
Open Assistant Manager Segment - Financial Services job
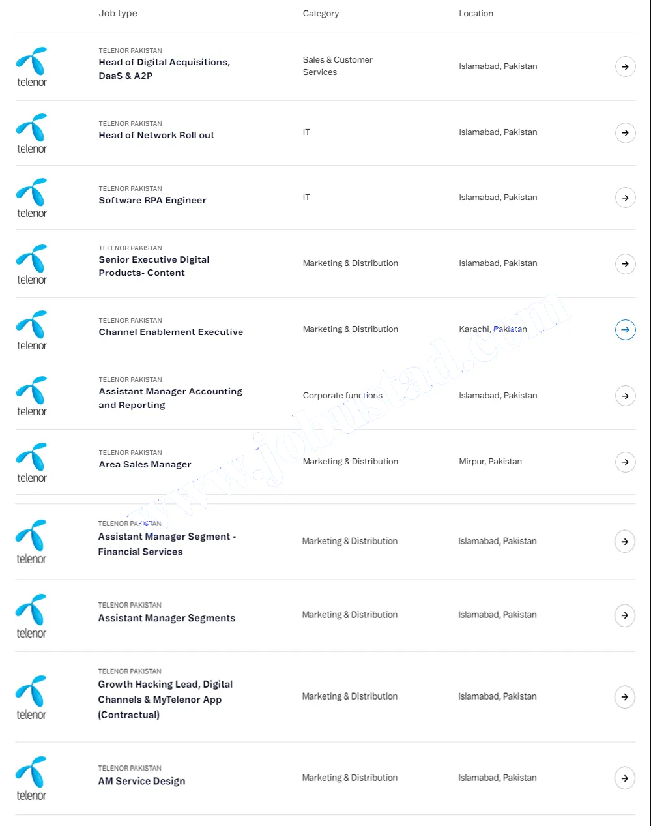click(167, 544)
